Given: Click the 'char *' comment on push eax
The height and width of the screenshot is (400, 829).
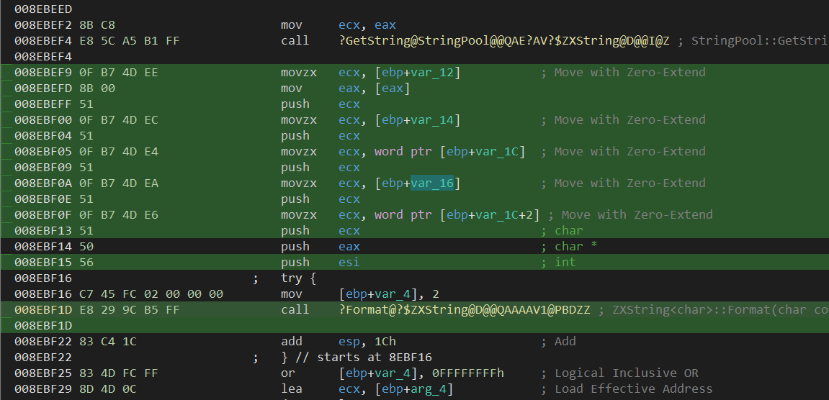Looking at the screenshot, I should click(x=575, y=246).
